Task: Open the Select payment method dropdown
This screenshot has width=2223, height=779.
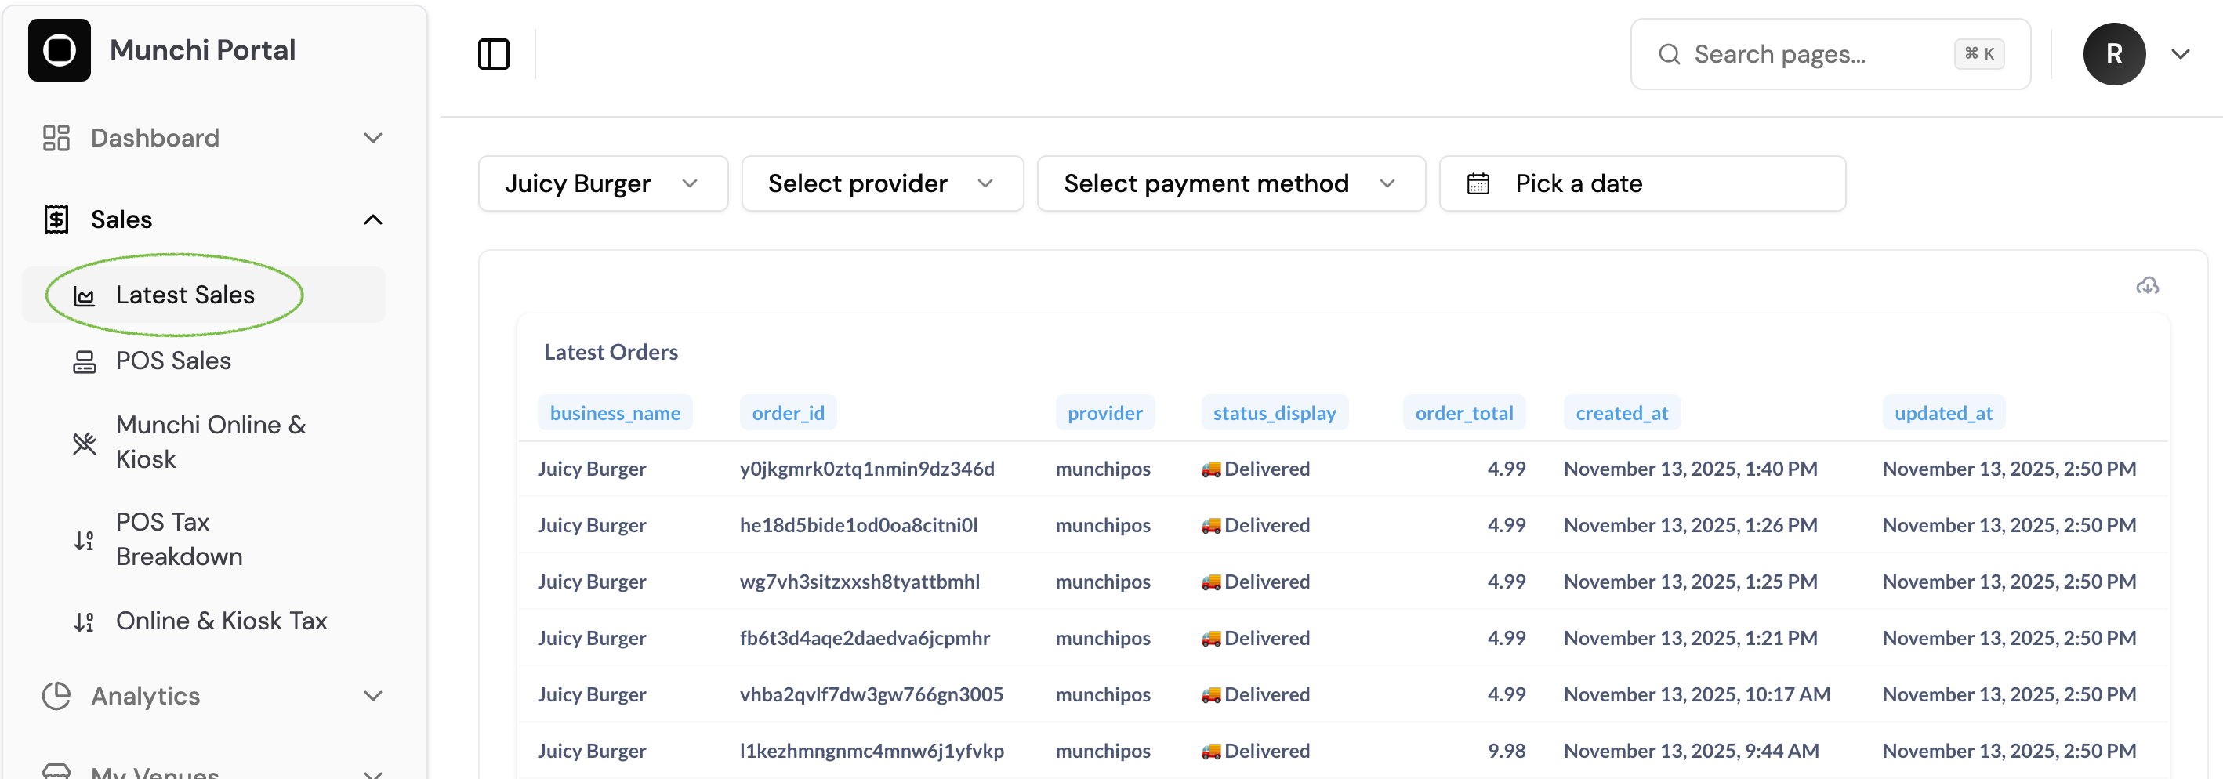Action: [x=1231, y=183]
